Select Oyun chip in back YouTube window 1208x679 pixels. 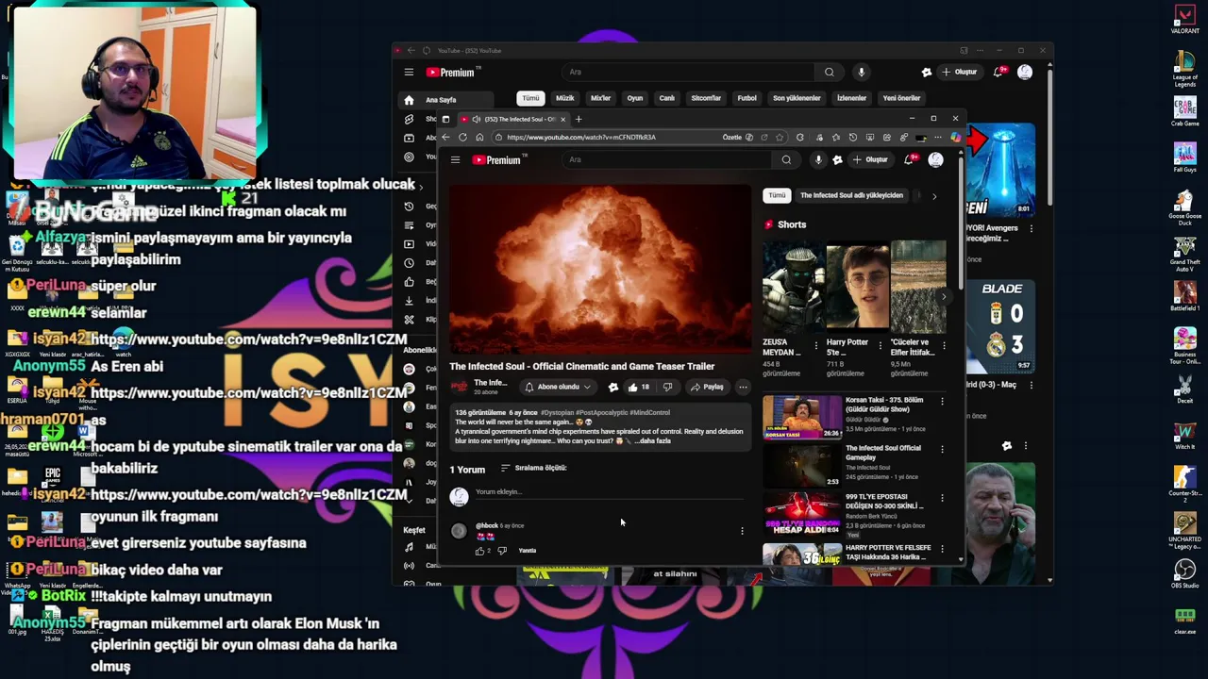634,98
